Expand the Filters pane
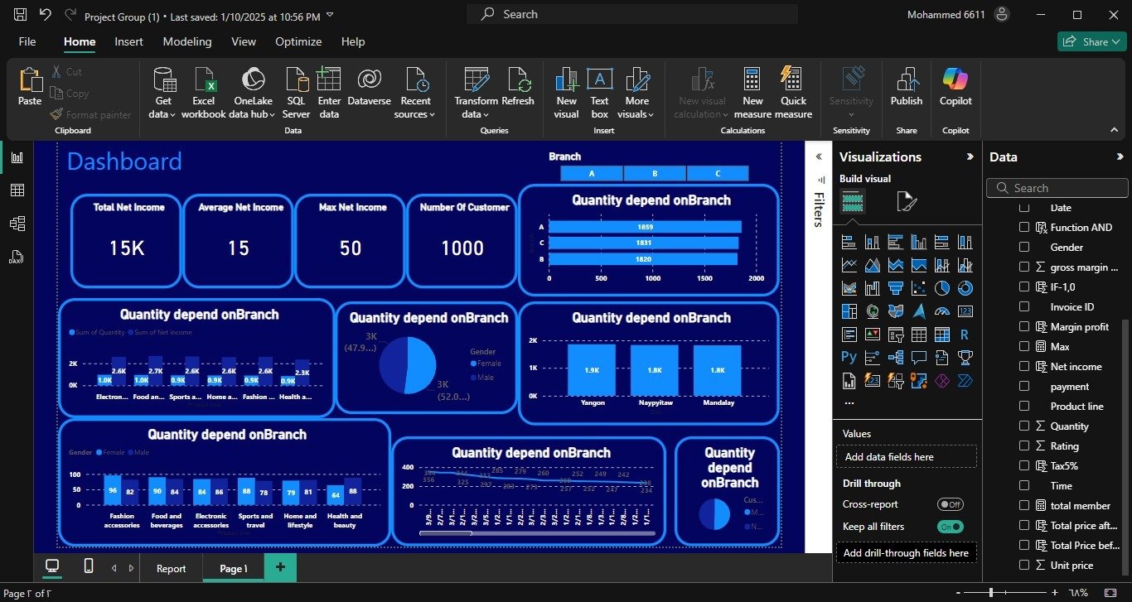Screen dimensions: 1132x602 click(819, 157)
